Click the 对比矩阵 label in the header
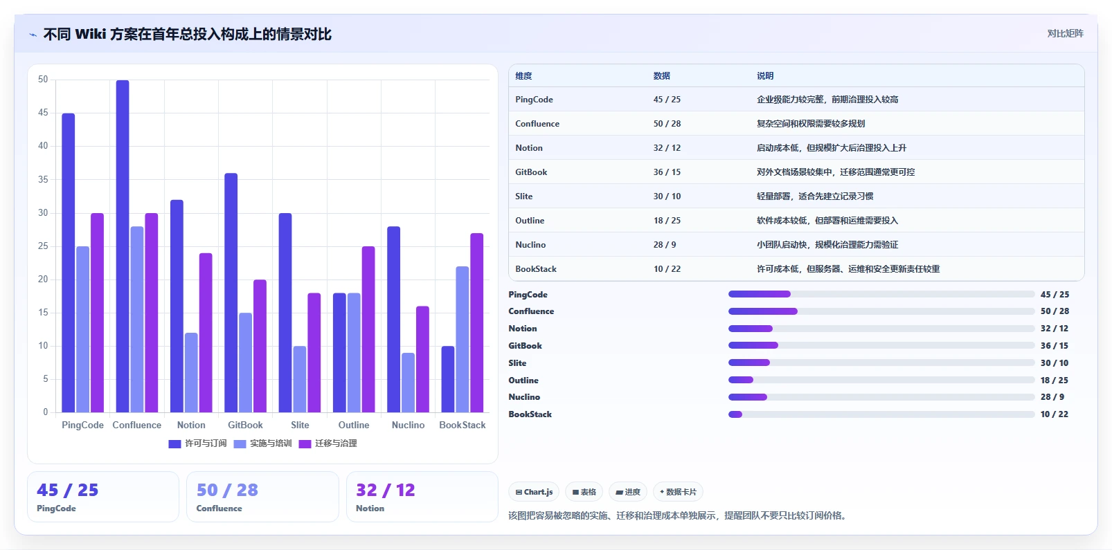This screenshot has height=550, width=1112. click(1065, 33)
